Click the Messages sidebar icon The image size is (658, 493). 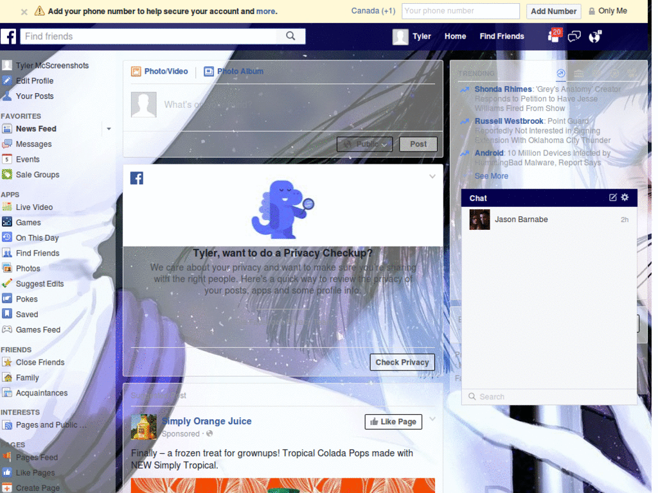[7, 144]
